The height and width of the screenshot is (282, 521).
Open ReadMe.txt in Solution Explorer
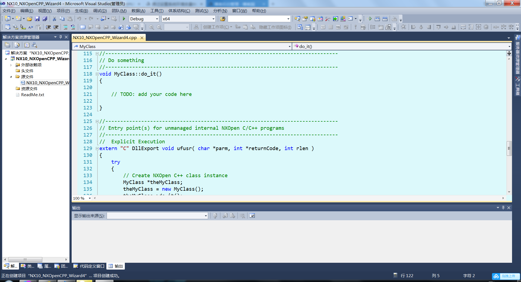pos(33,95)
